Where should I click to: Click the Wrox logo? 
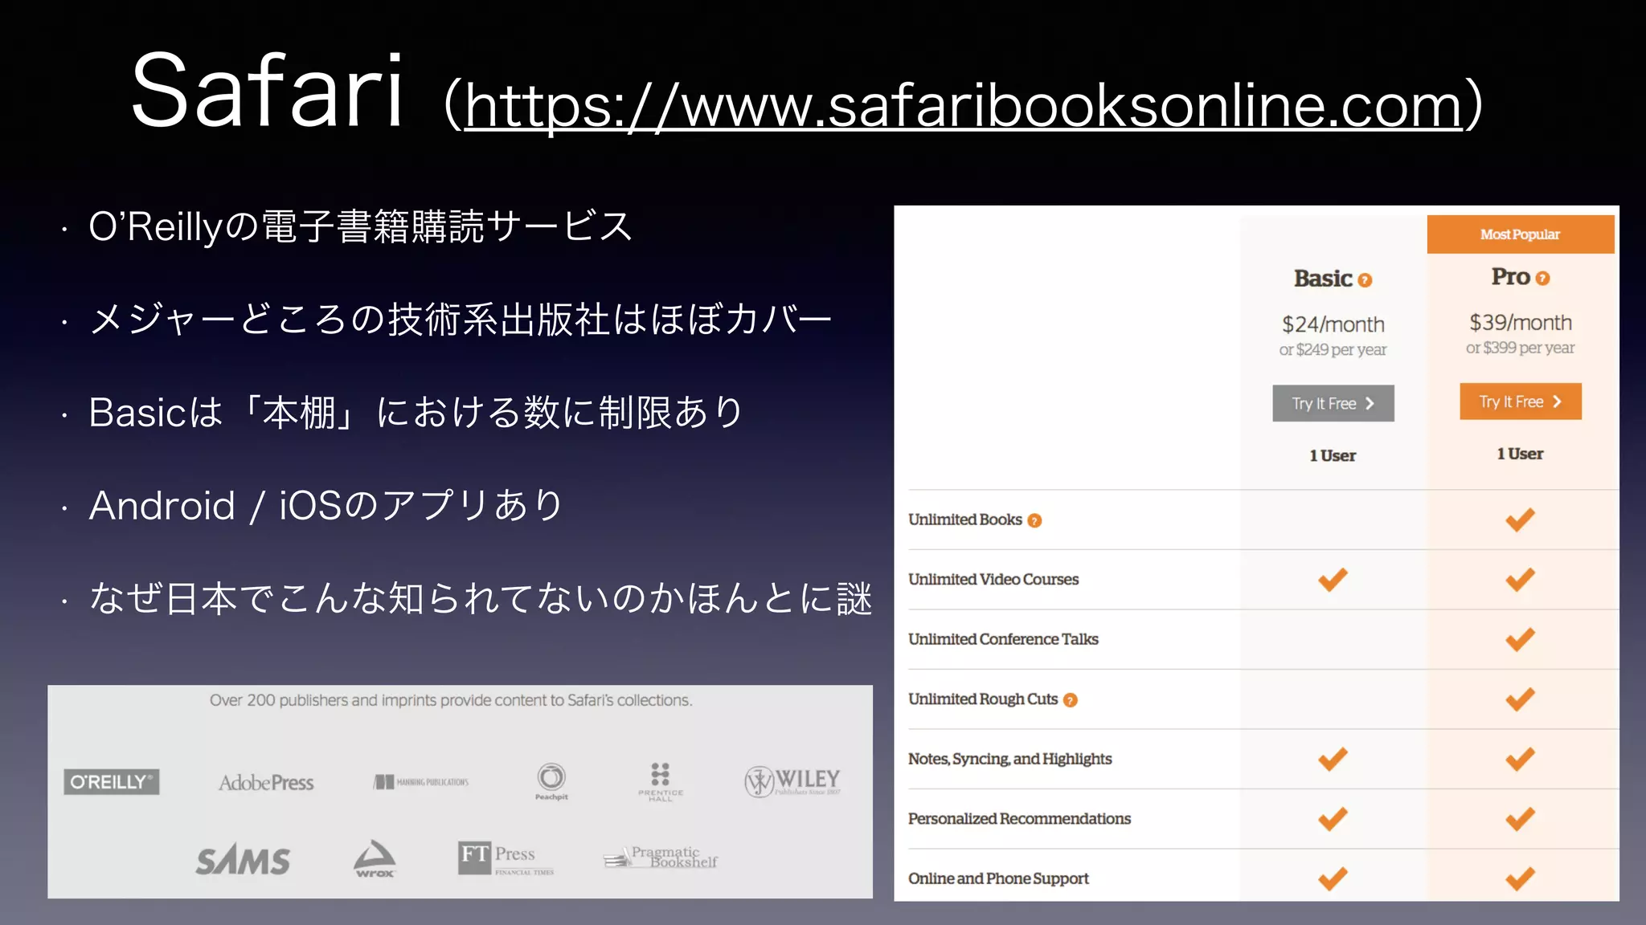point(375,858)
